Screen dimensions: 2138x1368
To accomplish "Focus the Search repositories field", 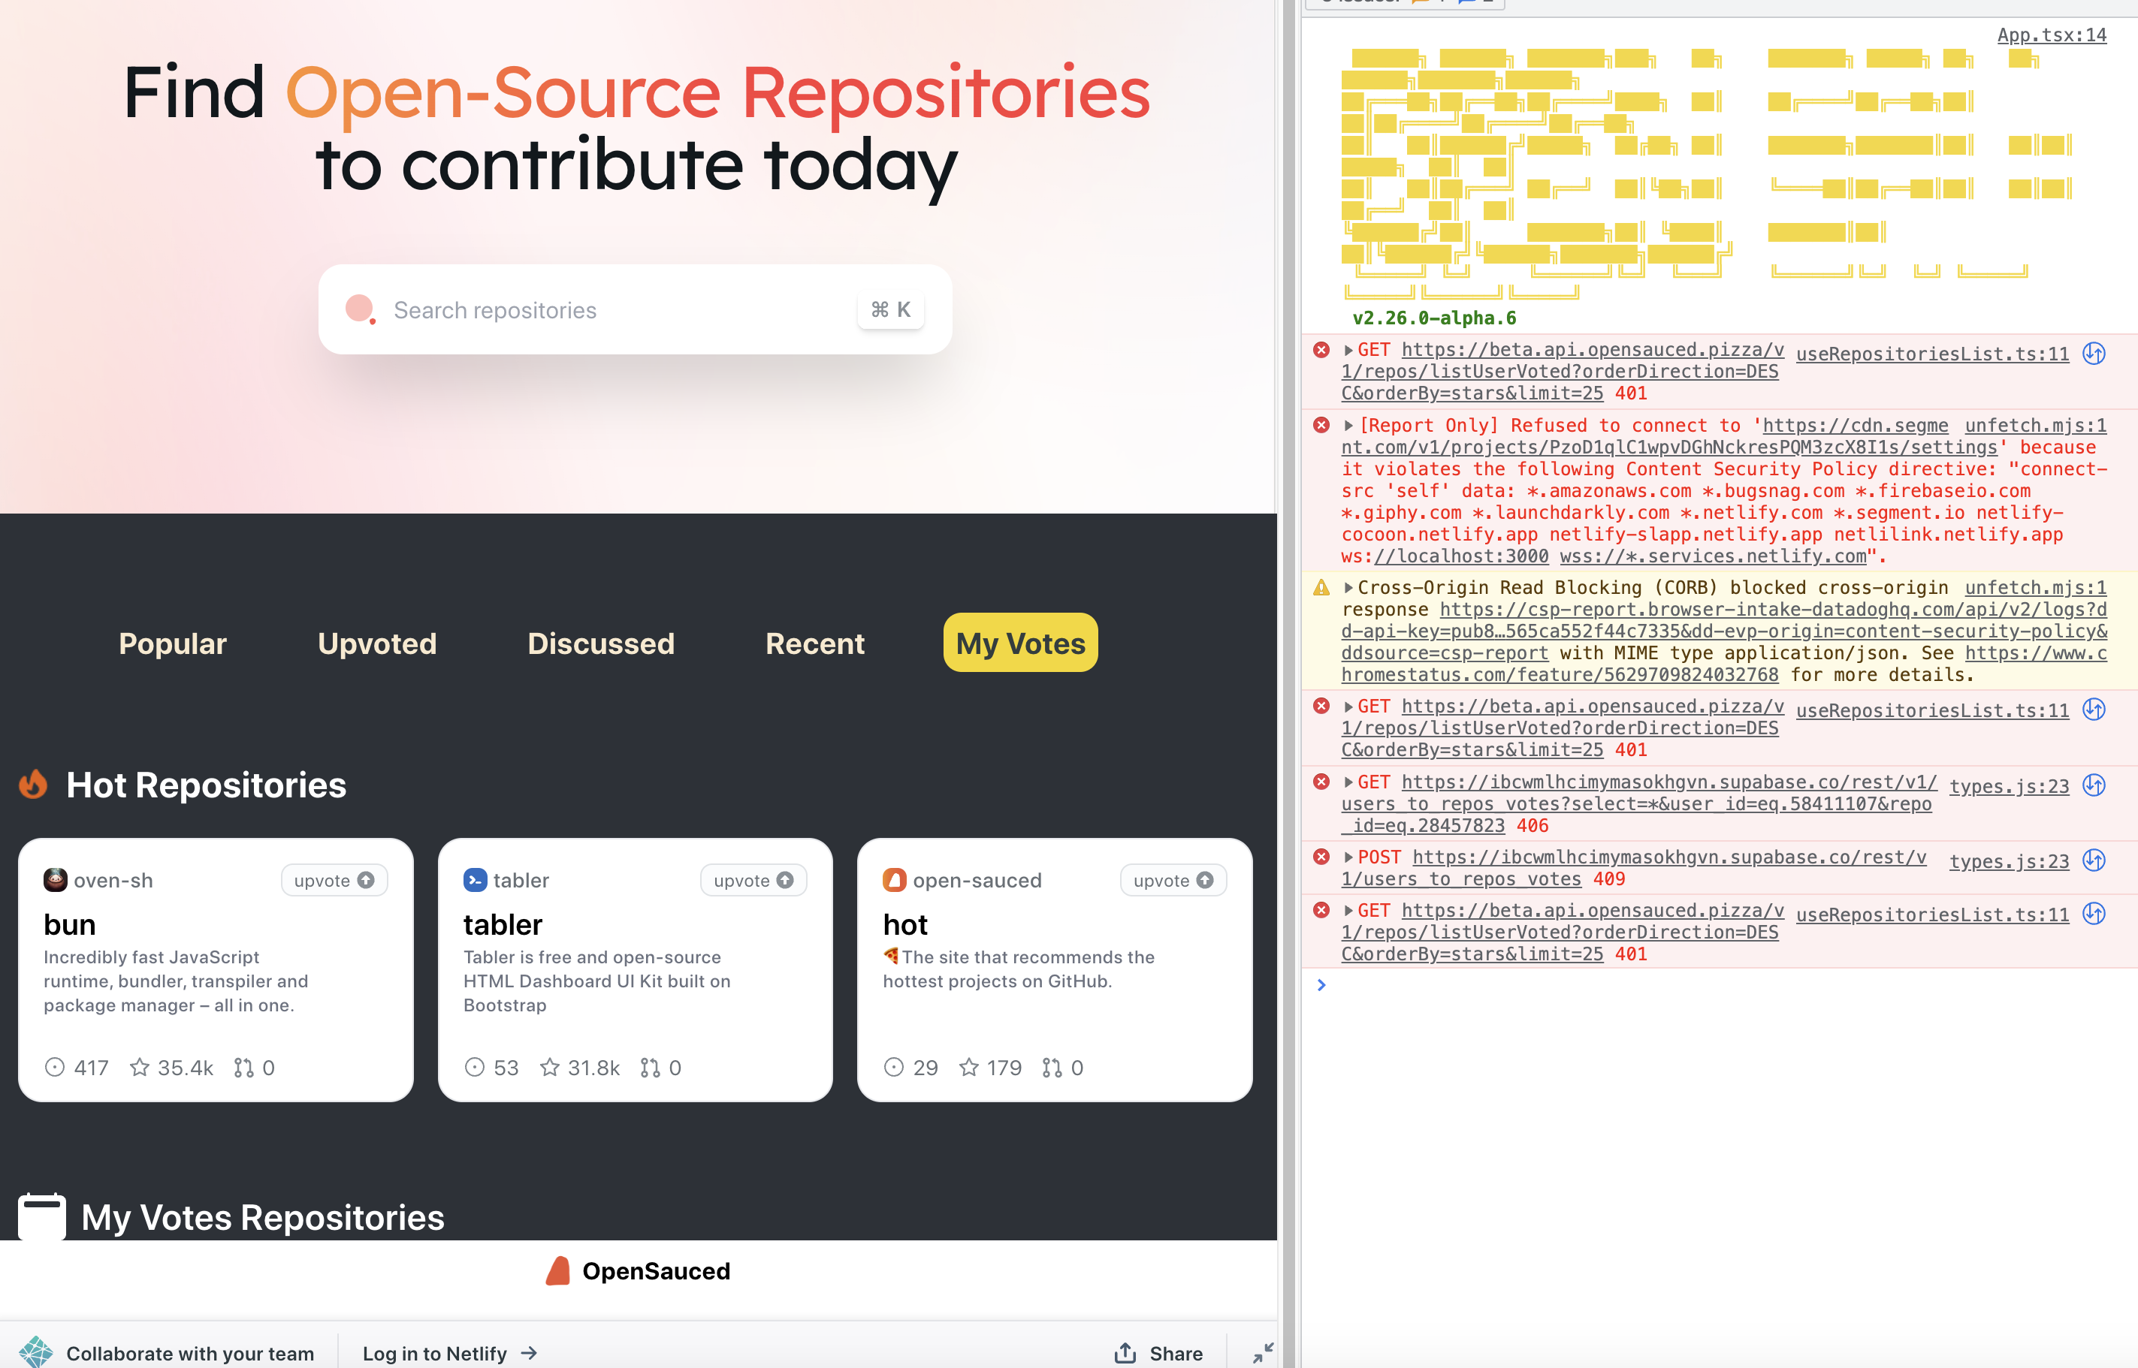I will pyautogui.click(x=635, y=309).
